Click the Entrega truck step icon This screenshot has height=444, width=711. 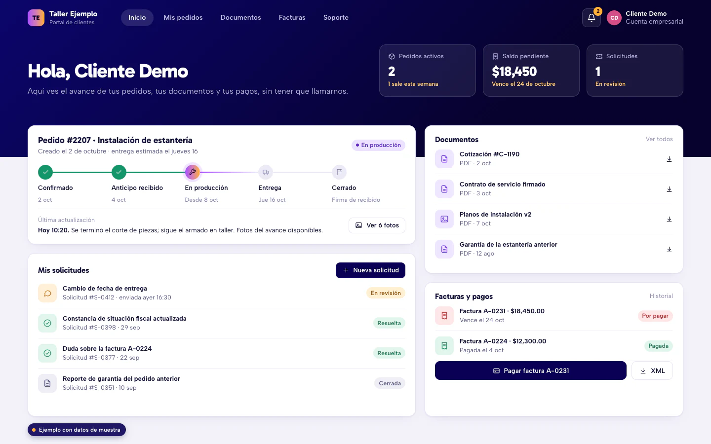pos(266,172)
